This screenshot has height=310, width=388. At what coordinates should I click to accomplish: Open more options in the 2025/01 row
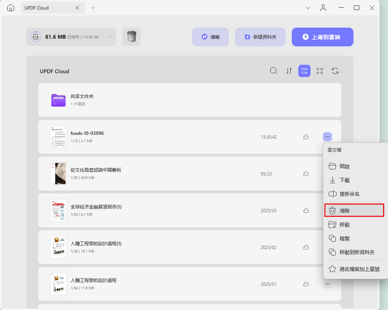[327, 284]
